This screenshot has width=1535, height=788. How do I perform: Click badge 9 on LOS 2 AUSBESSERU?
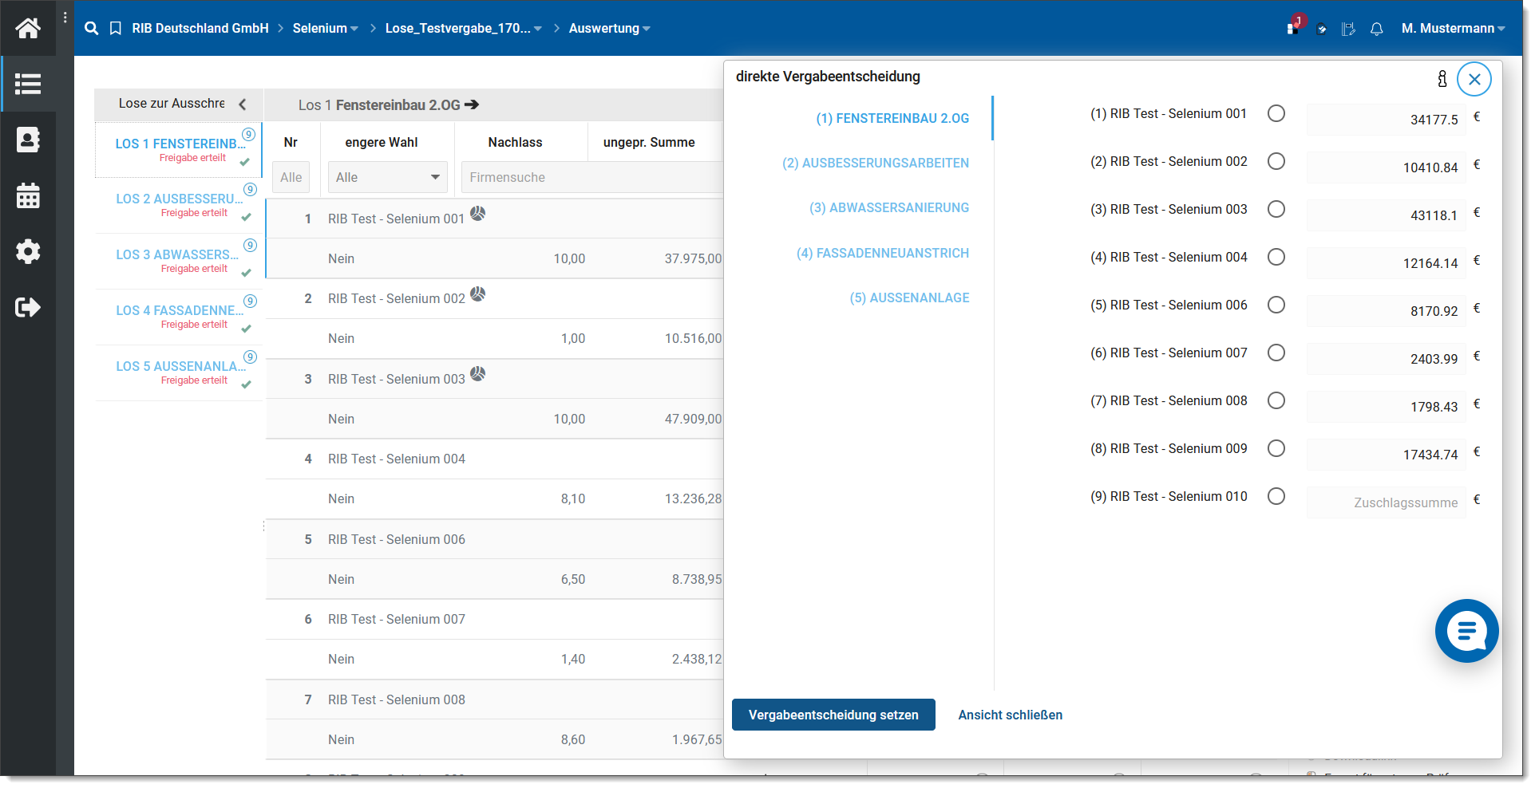tap(250, 189)
